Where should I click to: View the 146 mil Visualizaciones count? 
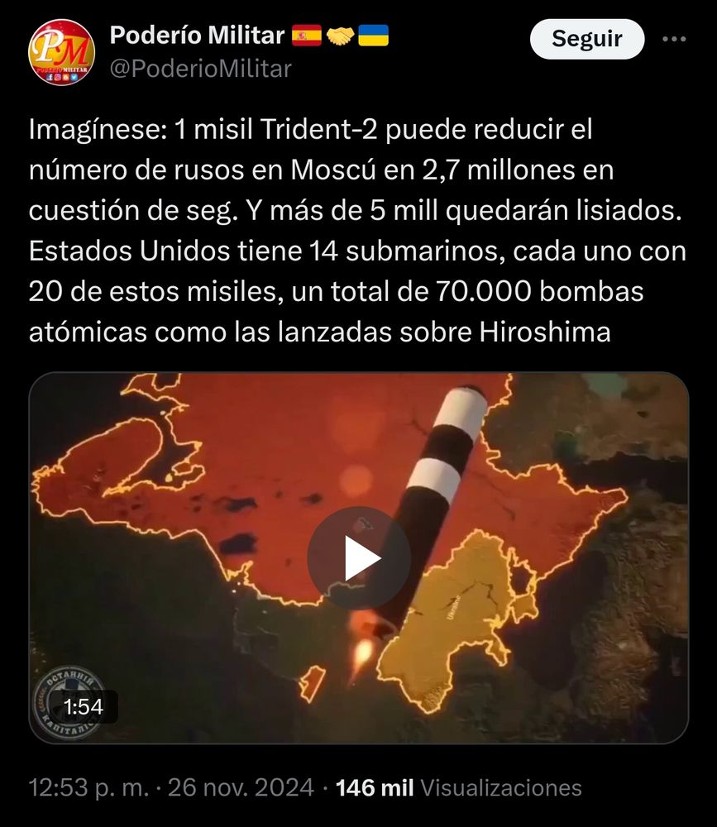(458, 787)
